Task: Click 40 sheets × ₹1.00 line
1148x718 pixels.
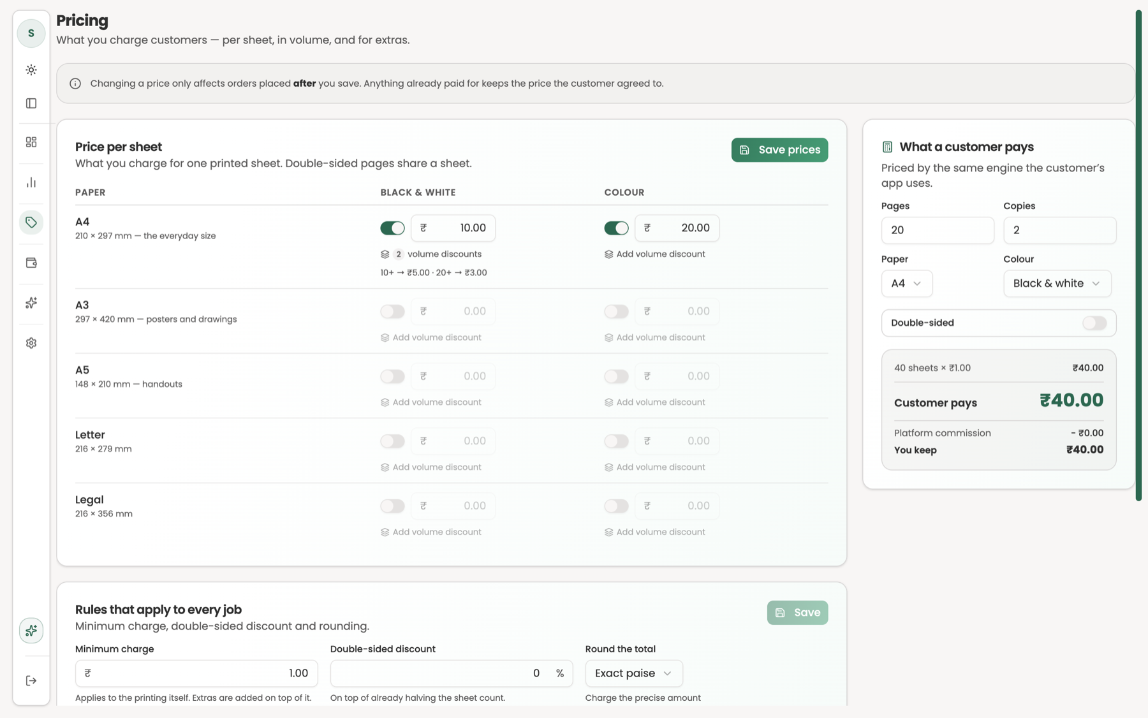Action: (999, 368)
